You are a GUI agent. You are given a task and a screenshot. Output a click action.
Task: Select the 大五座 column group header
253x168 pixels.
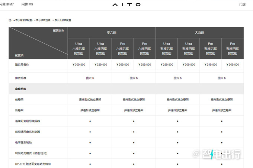[x=199, y=33]
